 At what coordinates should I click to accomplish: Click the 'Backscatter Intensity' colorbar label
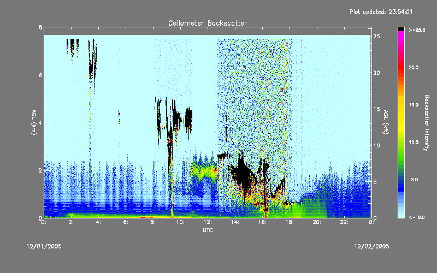[427, 123]
